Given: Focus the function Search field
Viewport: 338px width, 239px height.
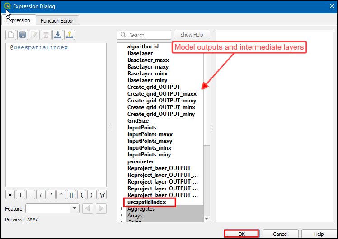Looking at the screenshot, I should [x=144, y=35].
